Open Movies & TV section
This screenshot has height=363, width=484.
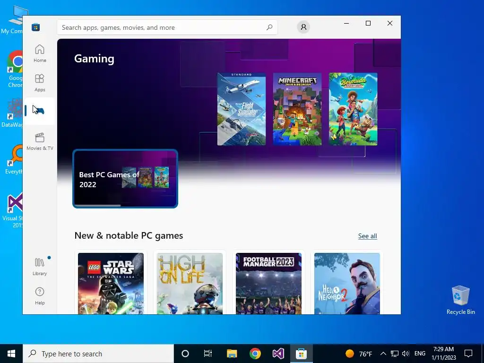40,141
